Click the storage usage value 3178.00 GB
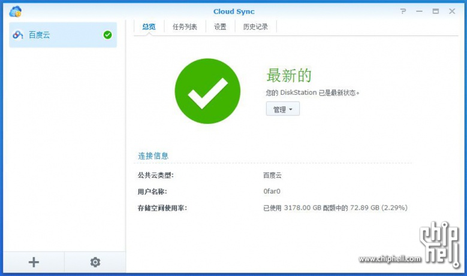Screen dimensions: 467x276 [x=335, y=208]
